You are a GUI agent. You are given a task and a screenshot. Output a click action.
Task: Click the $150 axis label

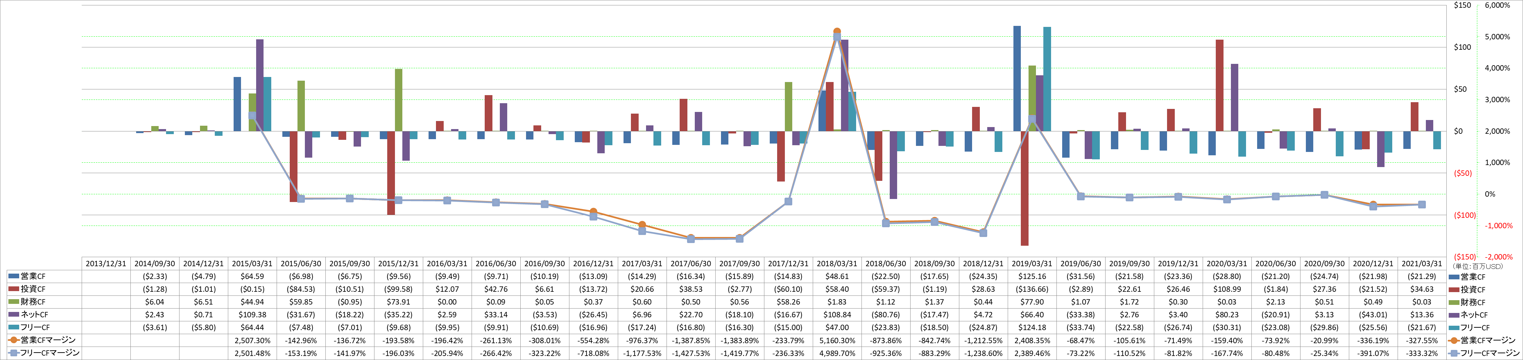point(1463,5)
